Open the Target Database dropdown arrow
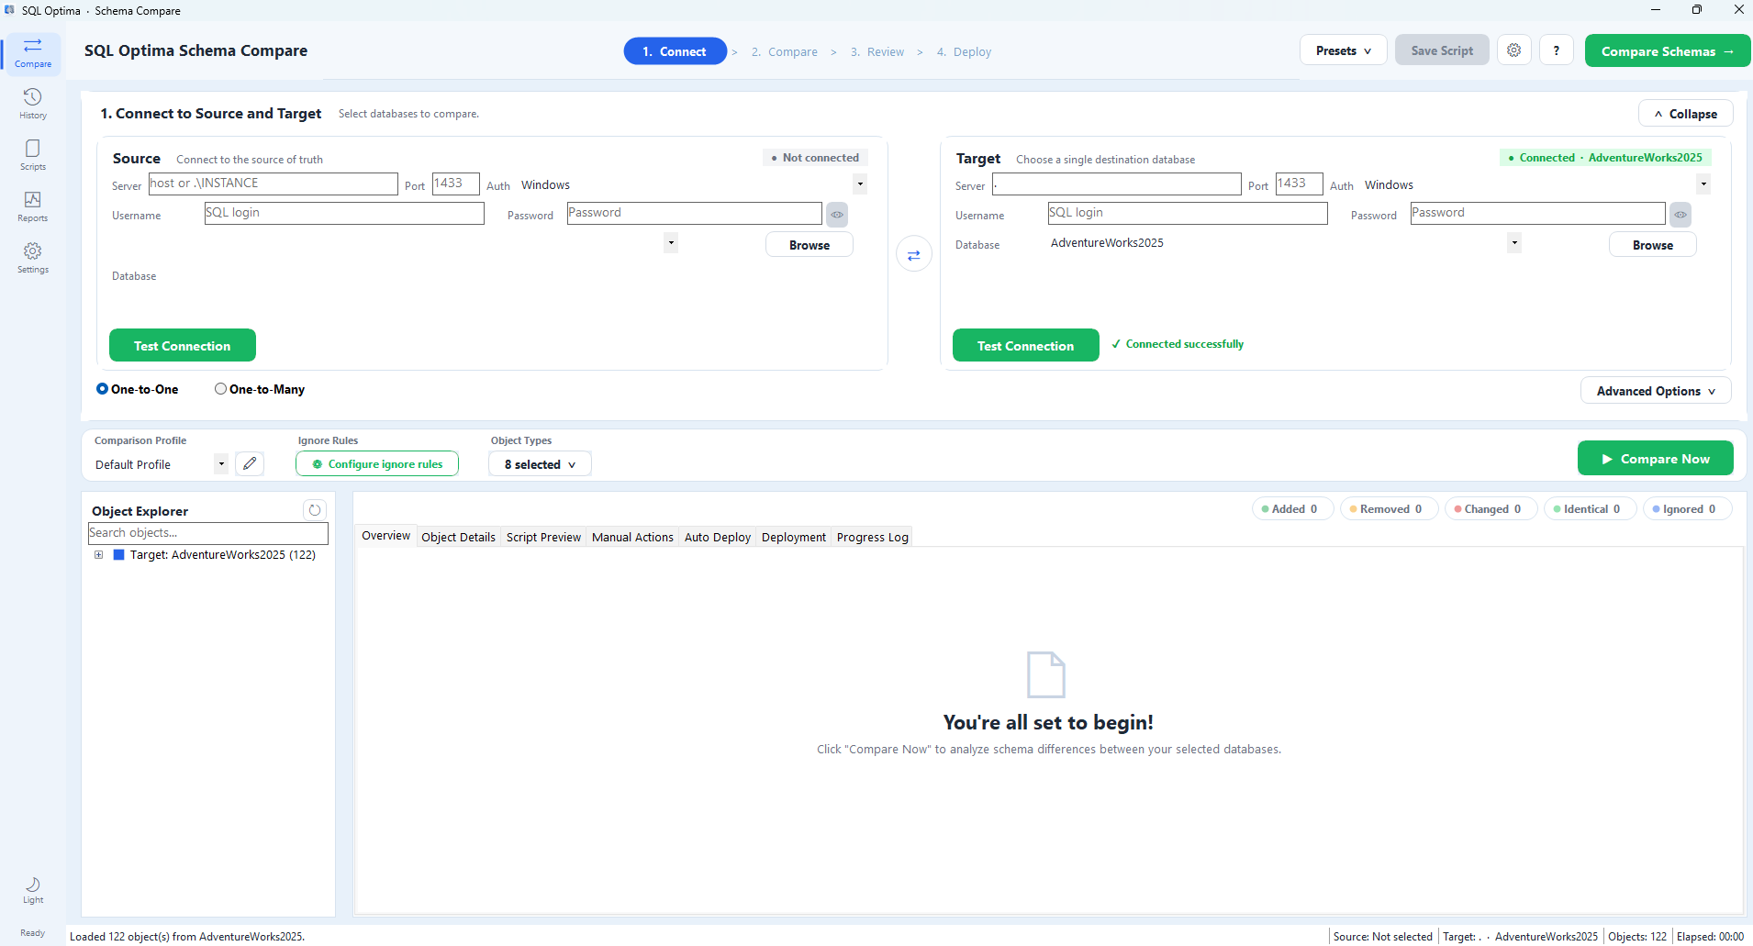The height and width of the screenshot is (946, 1753). (1514, 243)
